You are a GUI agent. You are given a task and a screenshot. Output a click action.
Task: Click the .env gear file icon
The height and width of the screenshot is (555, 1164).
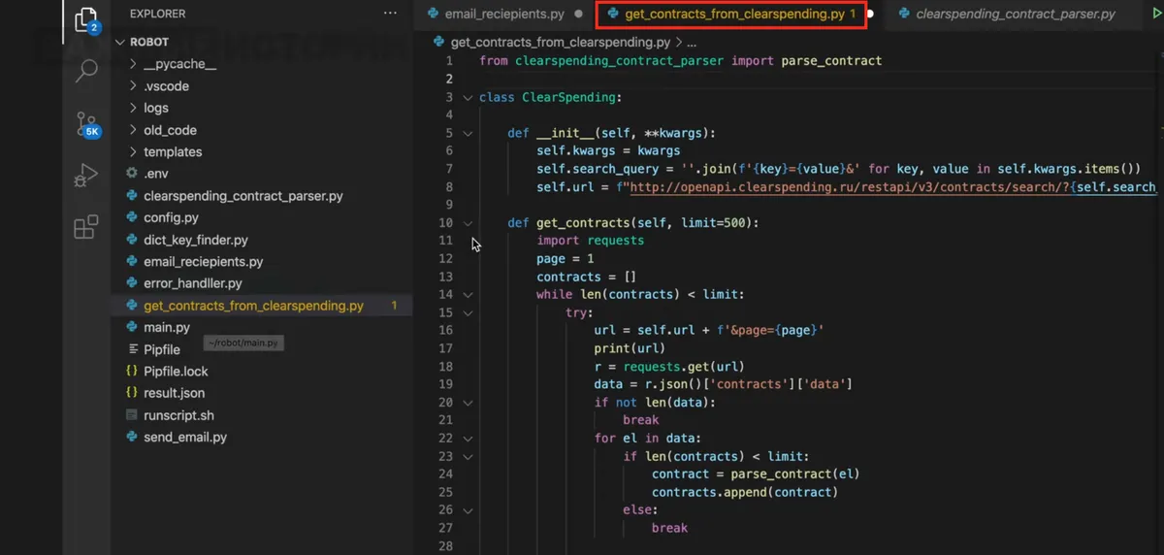tap(133, 174)
